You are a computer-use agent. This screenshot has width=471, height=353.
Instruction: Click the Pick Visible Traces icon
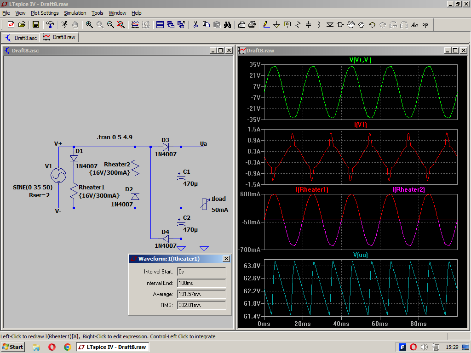pos(136,25)
